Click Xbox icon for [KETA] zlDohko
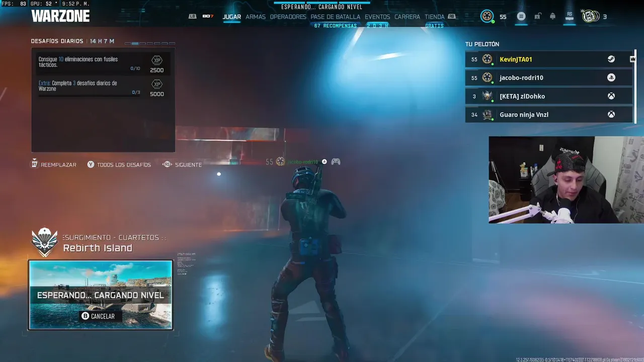The width and height of the screenshot is (644, 362). pyautogui.click(x=611, y=96)
